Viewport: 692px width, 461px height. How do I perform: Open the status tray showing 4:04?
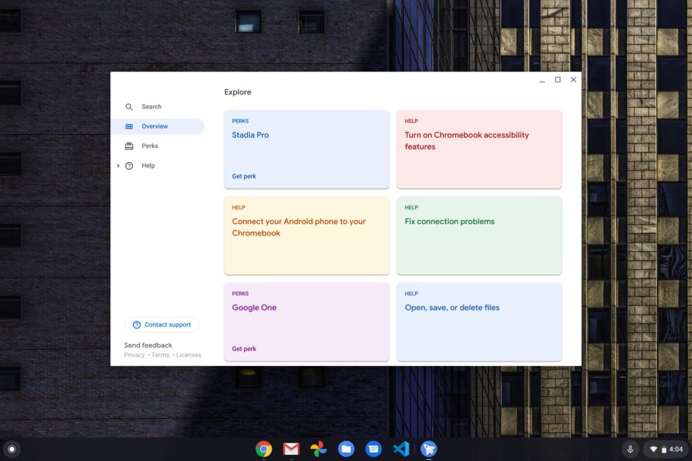click(666, 449)
